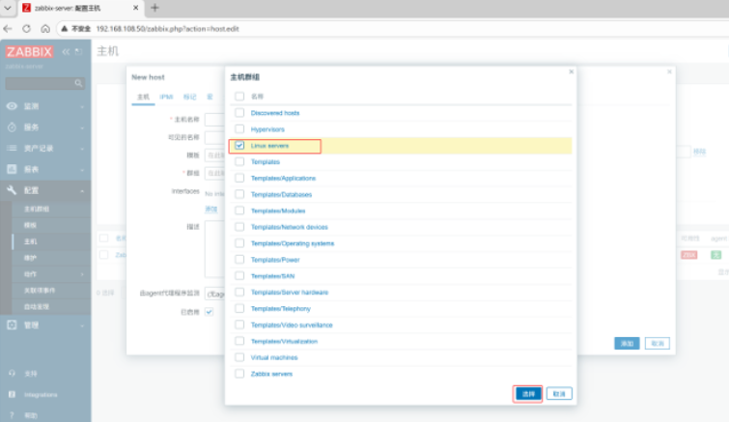Expand the 动作 submenu arrow
Screen dimensions: 729x422
tap(82, 274)
